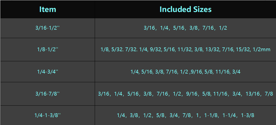Click the 1/8 value in second row
The height and width of the screenshot is (125, 276).
pyautogui.click(x=105, y=50)
